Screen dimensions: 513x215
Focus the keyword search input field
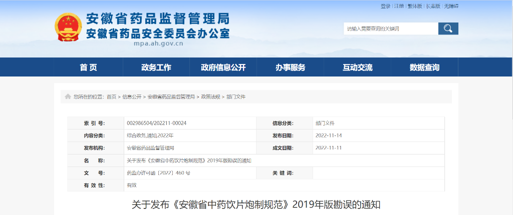(391, 28)
